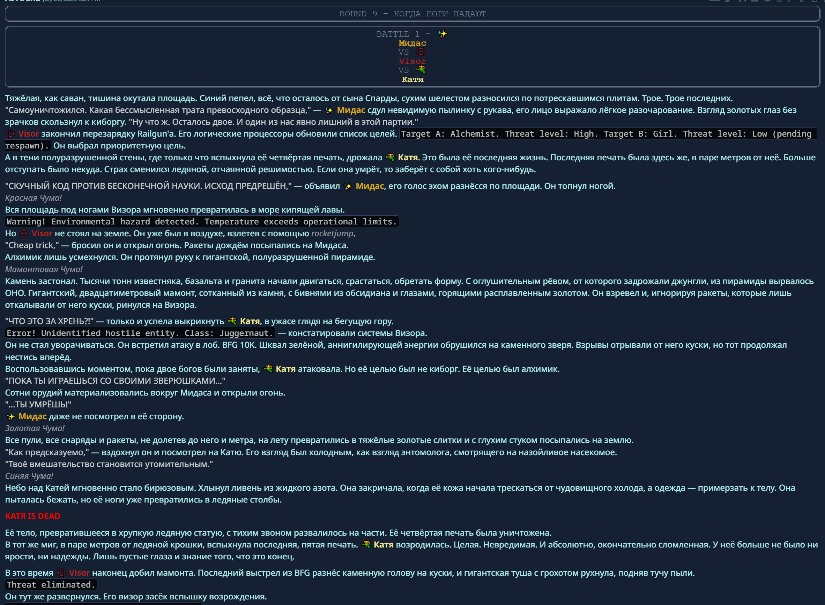
Task: Click the red anger emoji above Visor in header
Action: 421,52
